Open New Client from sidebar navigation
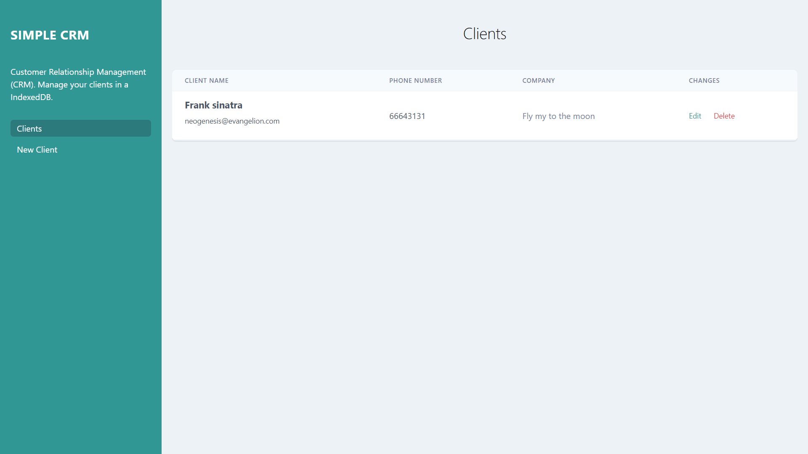The image size is (808, 454). click(37, 150)
